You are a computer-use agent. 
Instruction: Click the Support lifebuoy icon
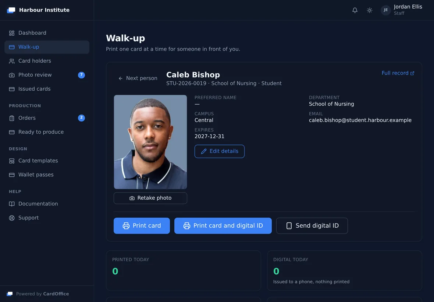point(12,218)
